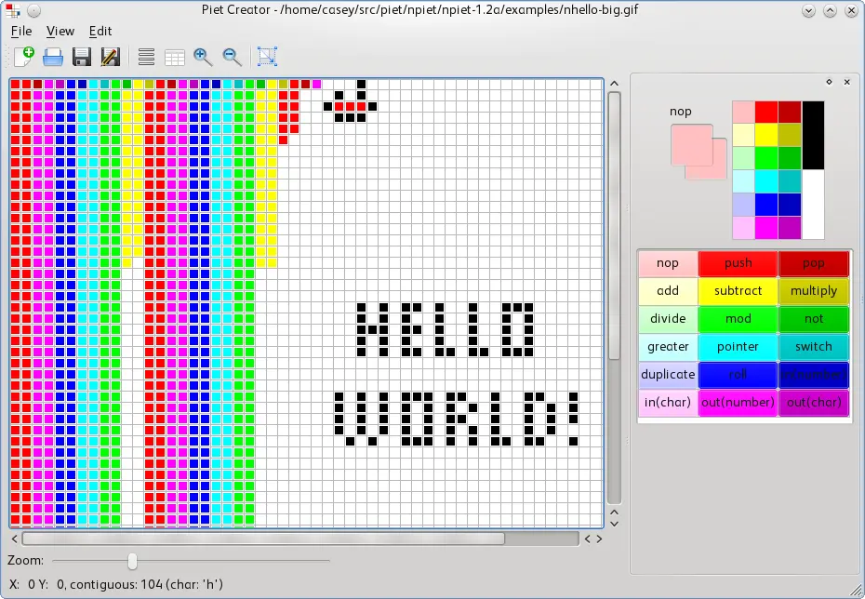The height and width of the screenshot is (599, 865).
Task: Open an image file via the toolbar
Action: (x=53, y=57)
